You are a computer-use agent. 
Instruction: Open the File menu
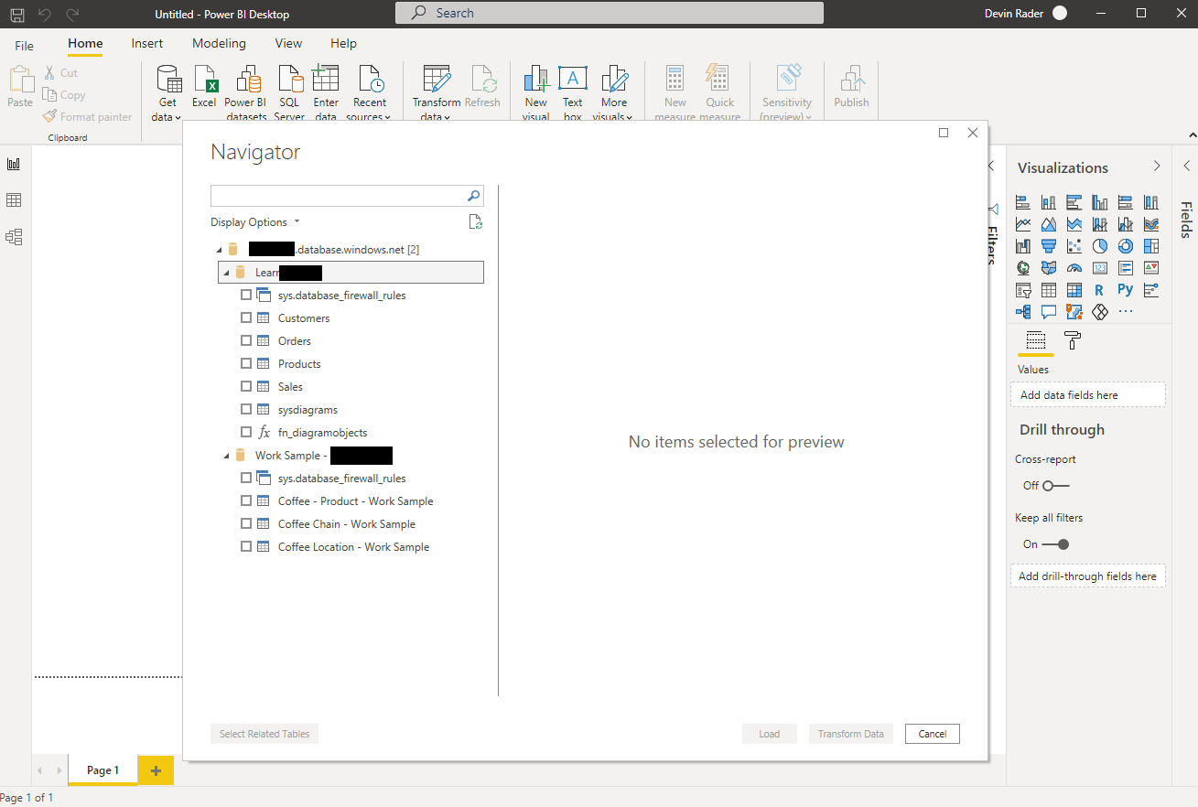[24, 45]
